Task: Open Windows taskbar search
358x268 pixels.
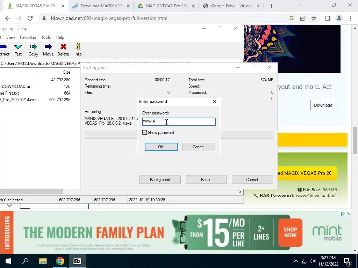Action: [25, 261]
